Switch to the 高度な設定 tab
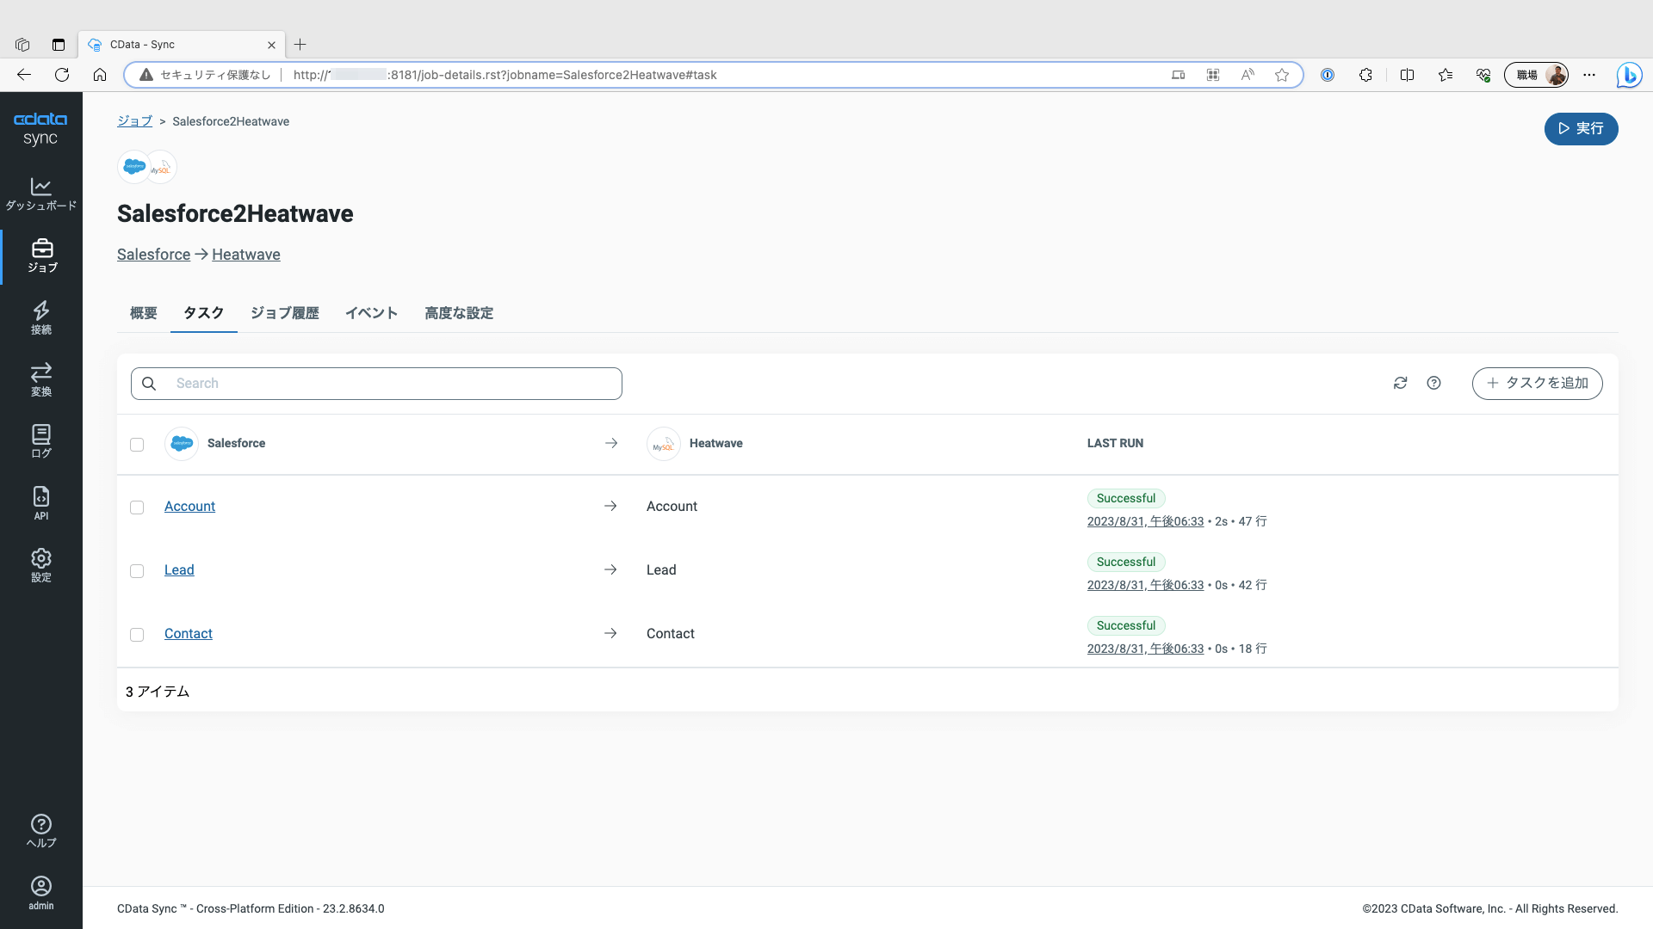The height and width of the screenshot is (929, 1653). click(458, 313)
